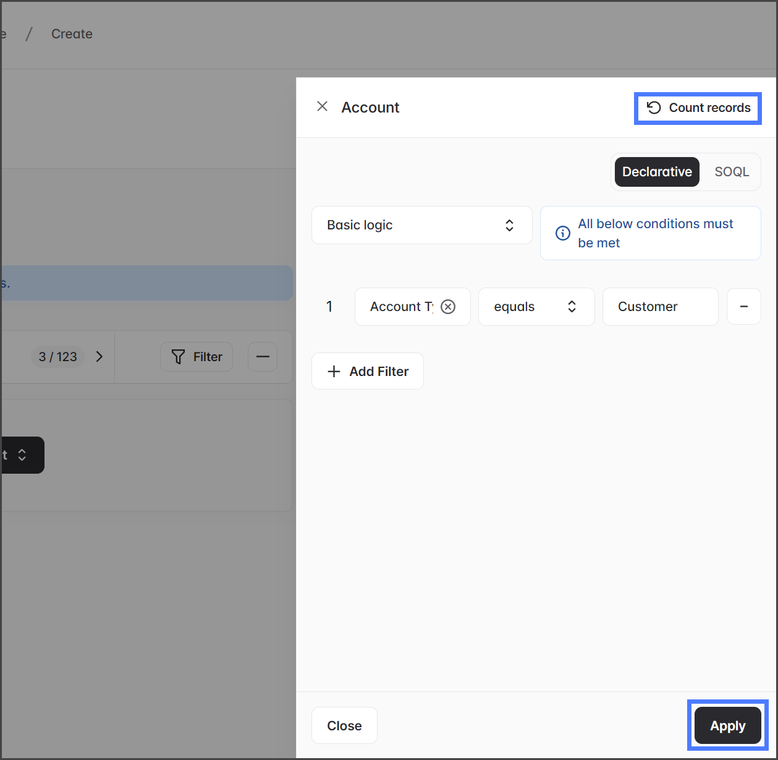The width and height of the screenshot is (778, 760).
Task: Close the Account panel with X icon
Action: pos(322,107)
